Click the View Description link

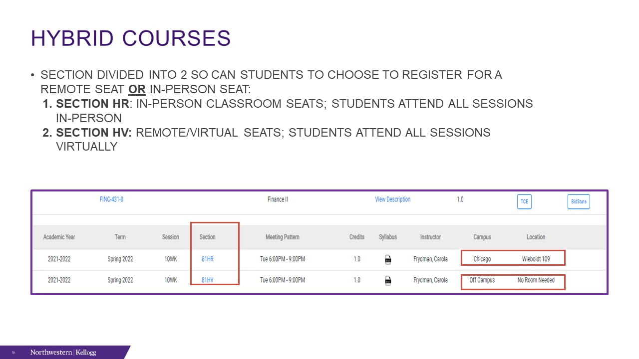click(x=392, y=199)
